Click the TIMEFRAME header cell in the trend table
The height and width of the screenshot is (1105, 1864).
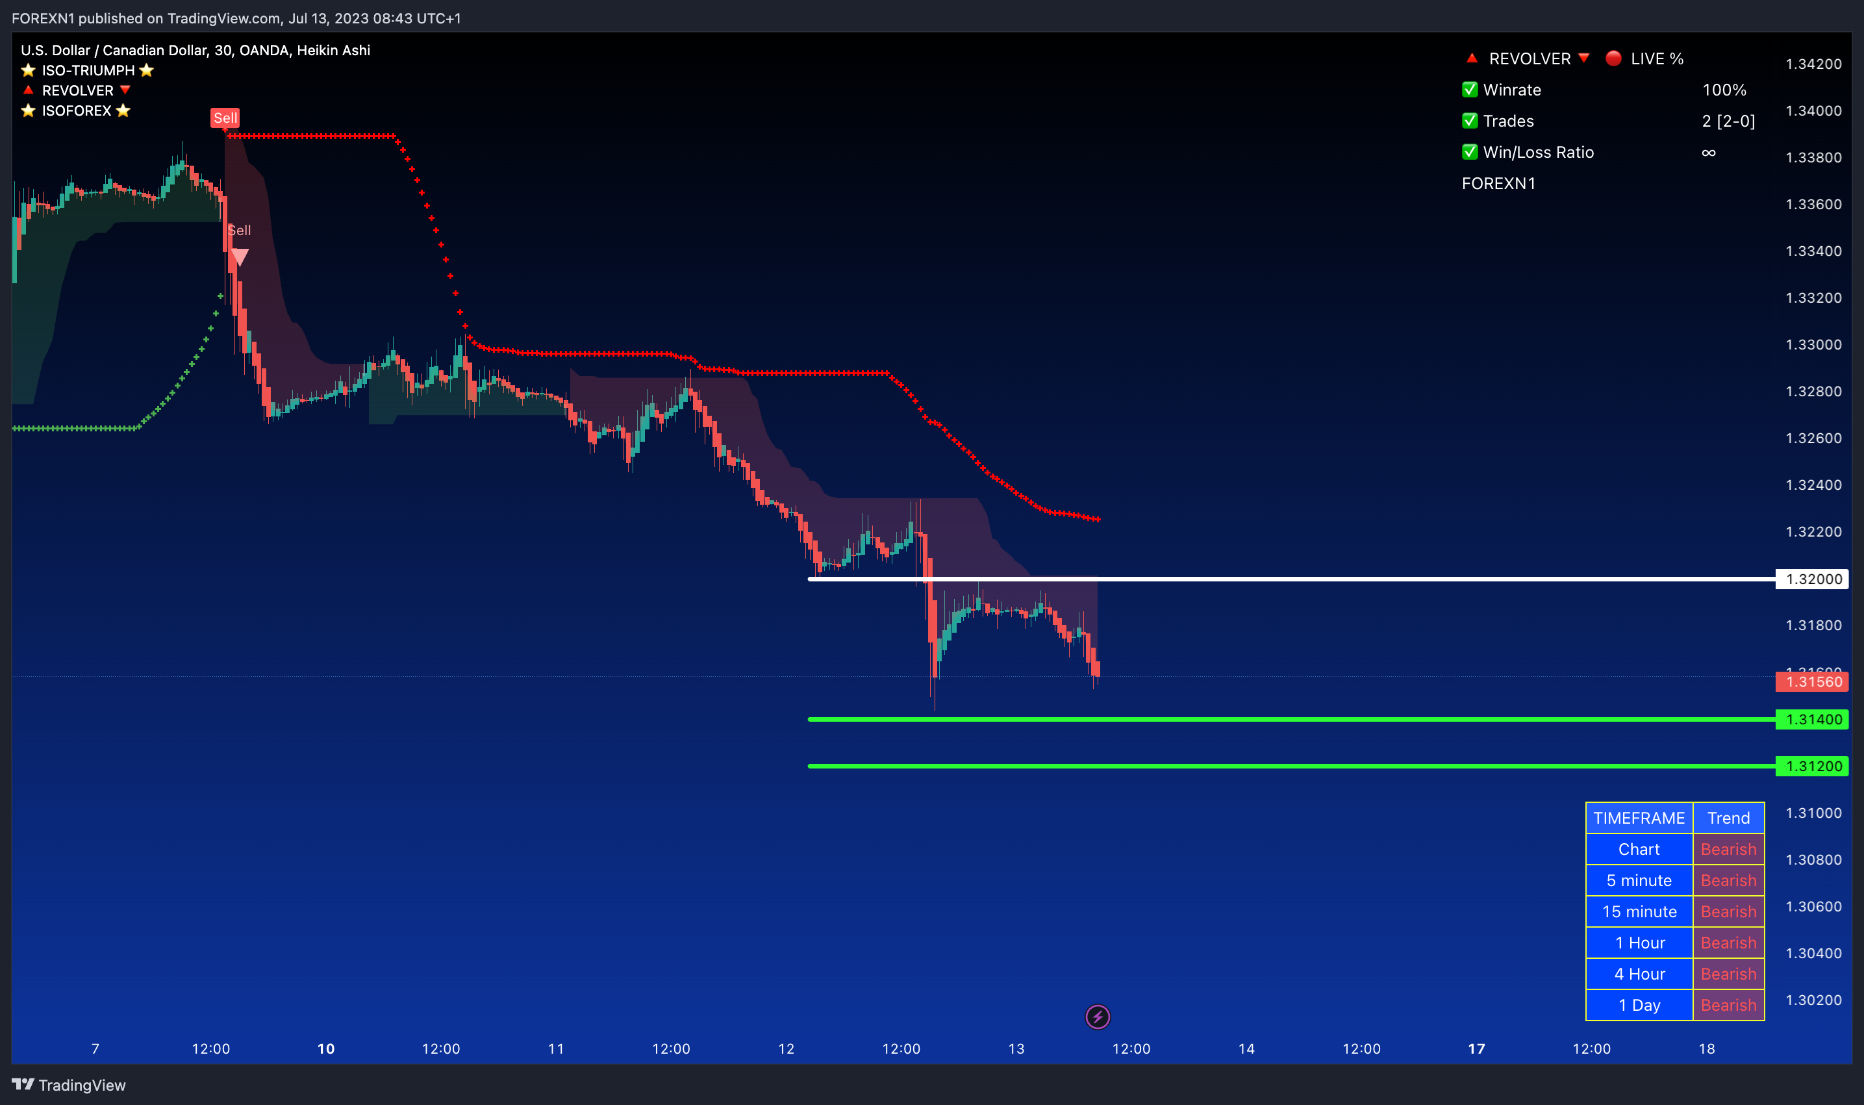point(1639,818)
